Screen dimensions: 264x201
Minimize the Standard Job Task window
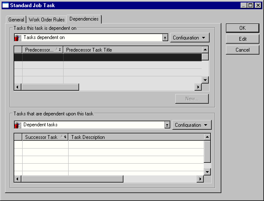pos(243,5)
